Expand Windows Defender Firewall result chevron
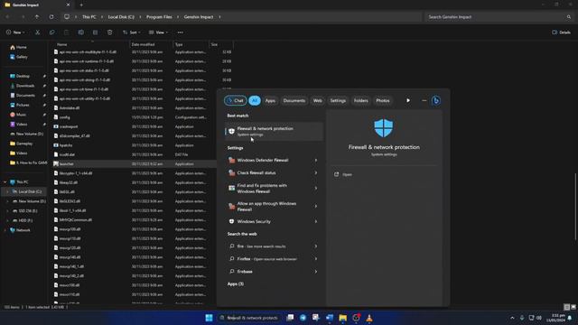The image size is (578, 325). pos(315,161)
